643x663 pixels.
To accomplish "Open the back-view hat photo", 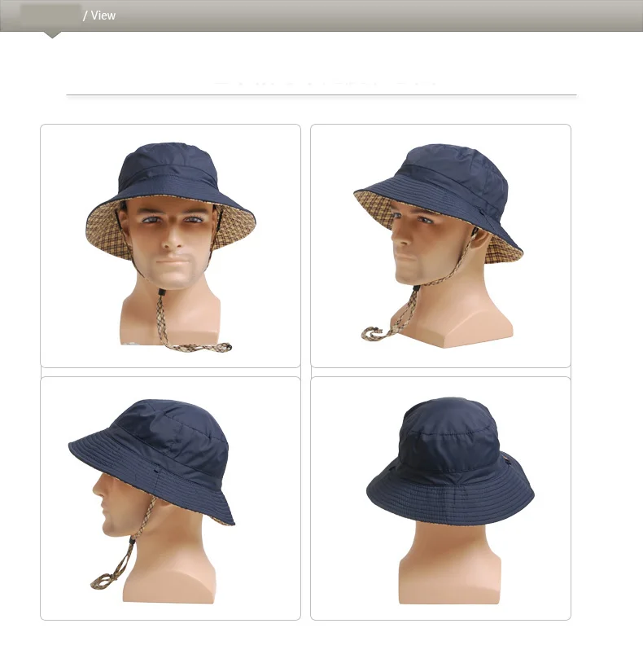I will 440,498.
